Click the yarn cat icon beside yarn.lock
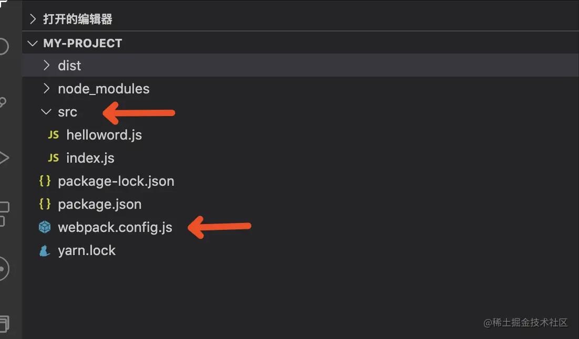 [45, 251]
